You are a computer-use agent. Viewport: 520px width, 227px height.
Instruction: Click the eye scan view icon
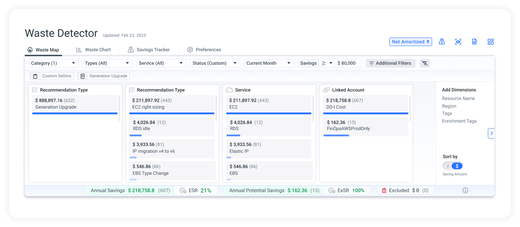tap(458, 42)
